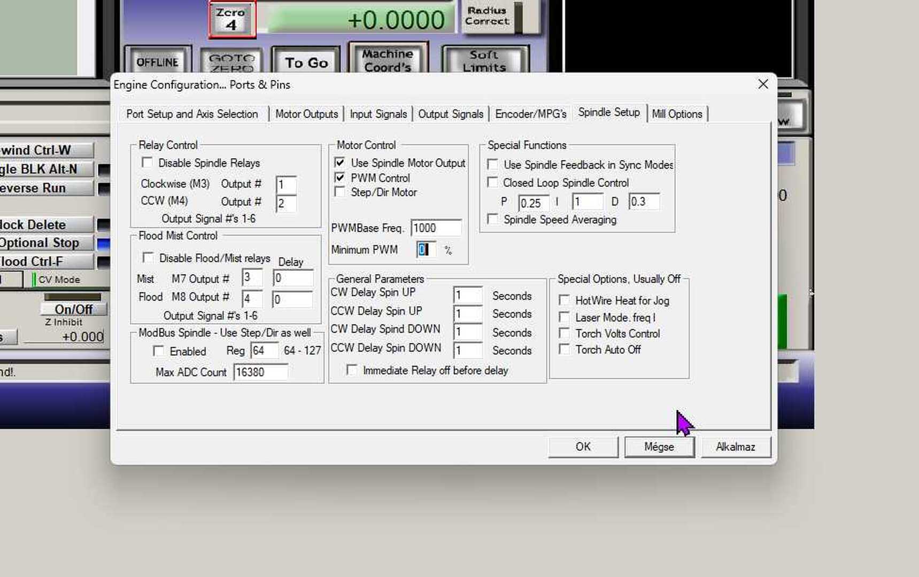
Task: Click the P gain field
Action: (533, 202)
